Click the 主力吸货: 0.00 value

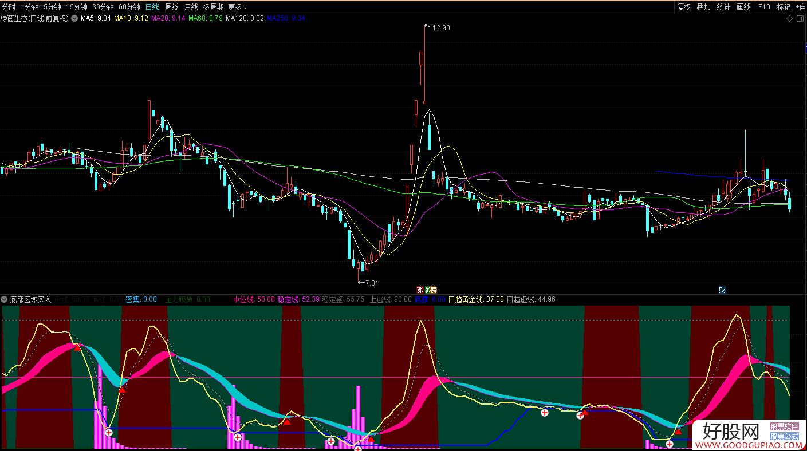[x=188, y=299]
